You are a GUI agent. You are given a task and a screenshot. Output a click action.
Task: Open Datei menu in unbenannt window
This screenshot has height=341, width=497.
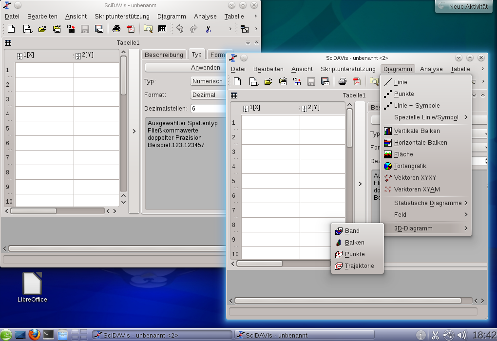(12, 17)
